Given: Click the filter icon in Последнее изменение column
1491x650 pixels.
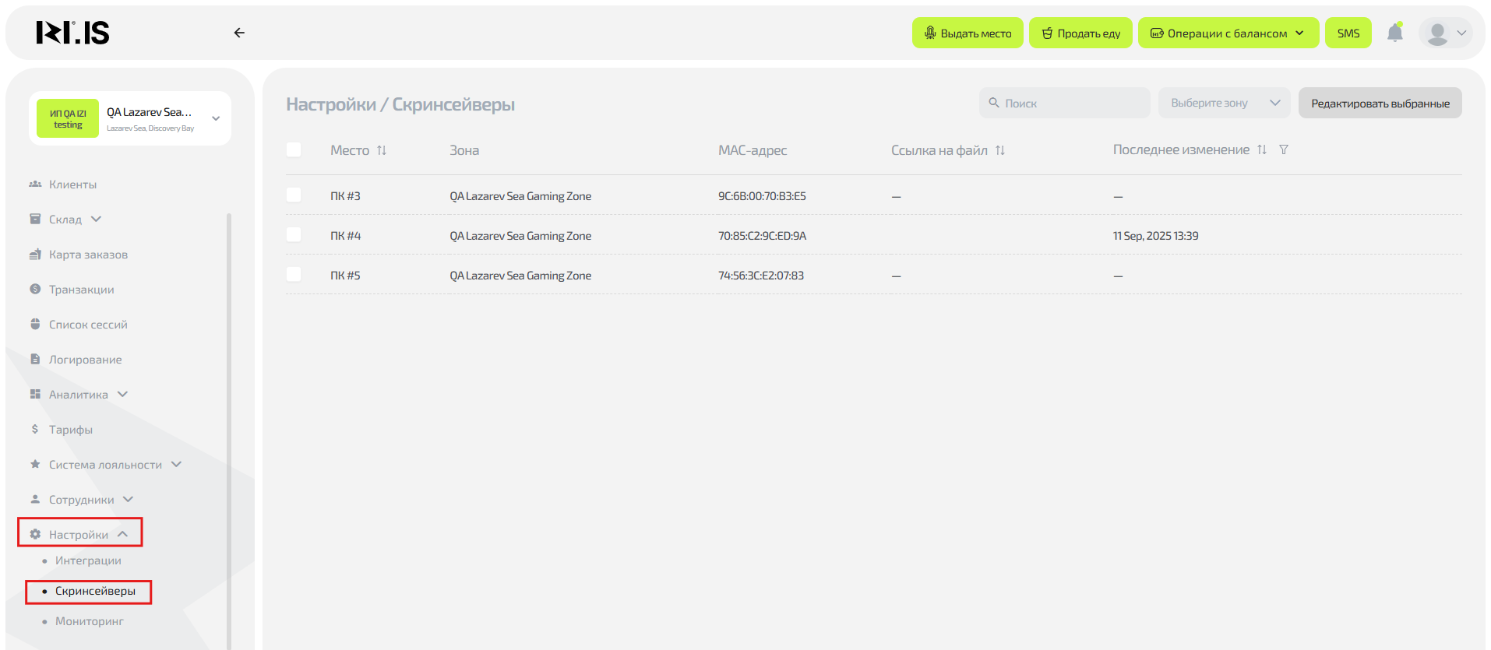Looking at the screenshot, I should 1284,149.
